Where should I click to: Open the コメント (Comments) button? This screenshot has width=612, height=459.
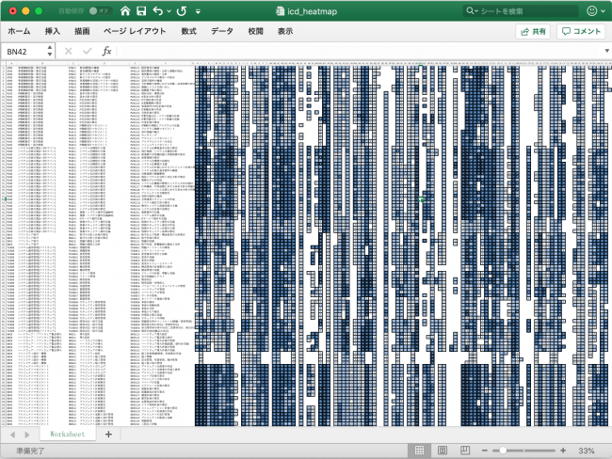click(x=580, y=31)
